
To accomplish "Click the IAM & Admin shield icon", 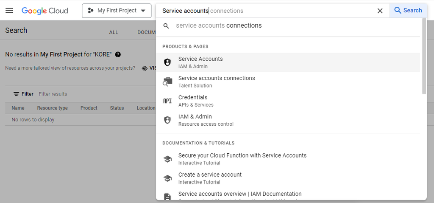I will pyautogui.click(x=167, y=120).
